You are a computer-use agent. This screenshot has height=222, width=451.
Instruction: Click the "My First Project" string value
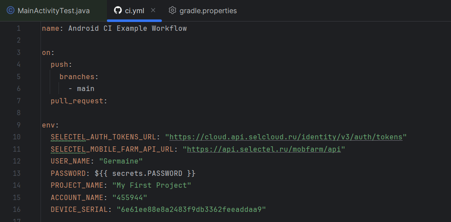point(151,186)
